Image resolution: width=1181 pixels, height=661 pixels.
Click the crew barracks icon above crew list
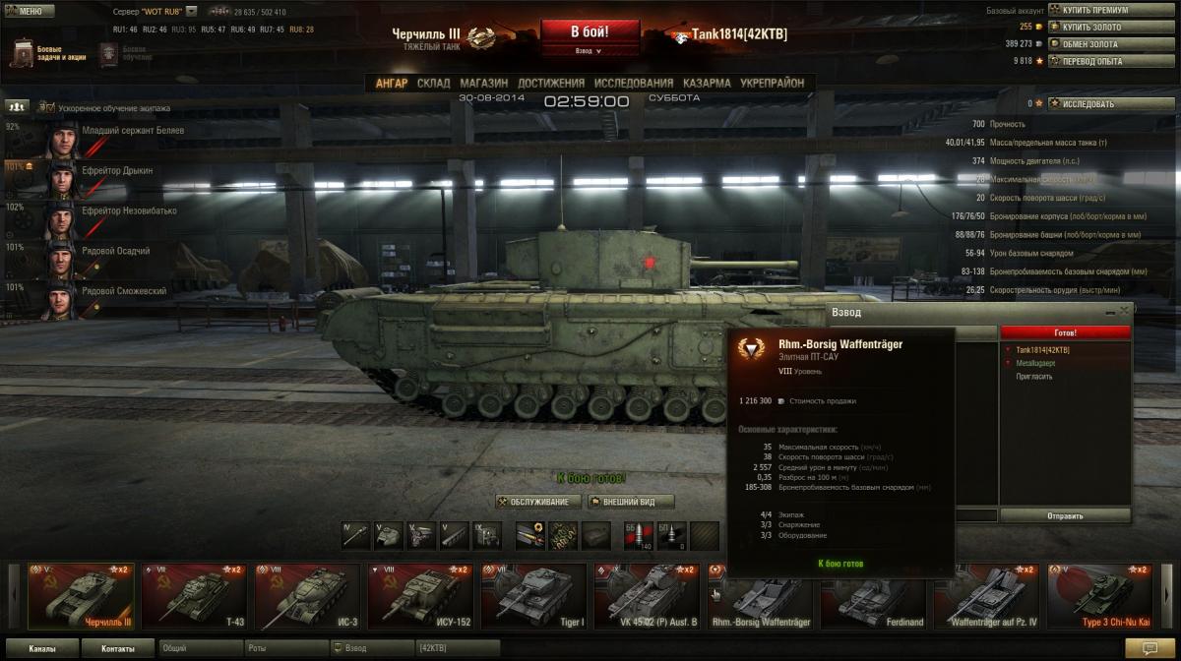pos(16,104)
